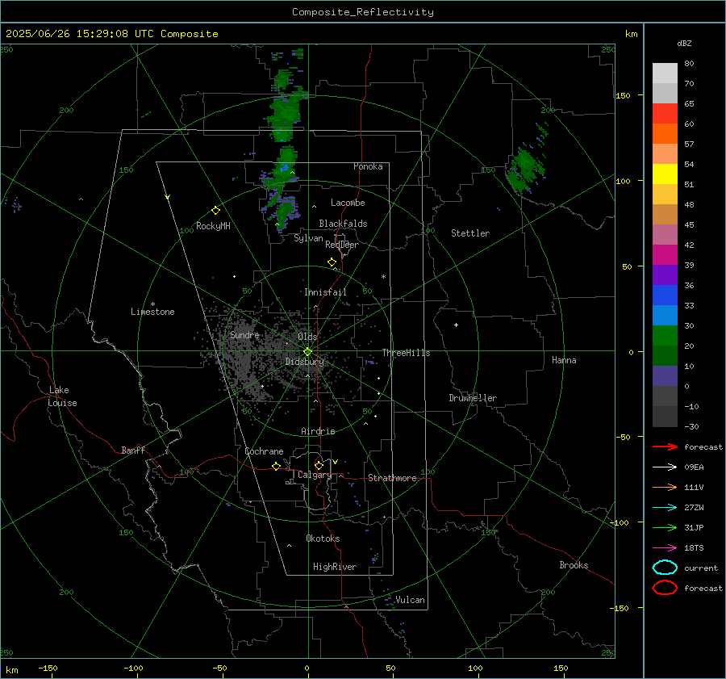Image resolution: width=726 pixels, height=679 pixels.
Task: Click the white 09EA arrow in legend
Action: pos(665,467)
